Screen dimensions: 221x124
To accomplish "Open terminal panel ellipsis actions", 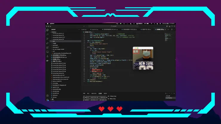I will coord(169,93).
